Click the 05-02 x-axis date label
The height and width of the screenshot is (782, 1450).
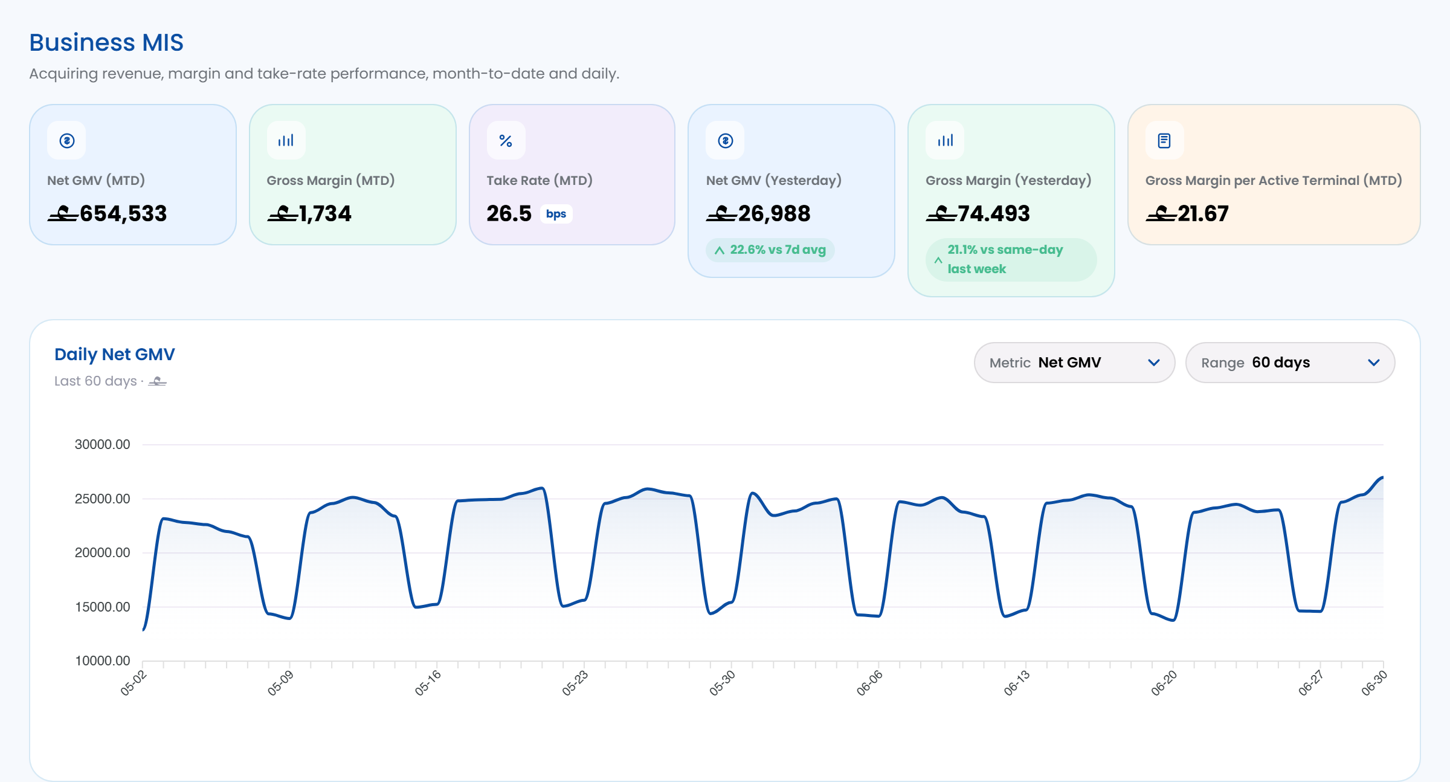tap(134, 683)
